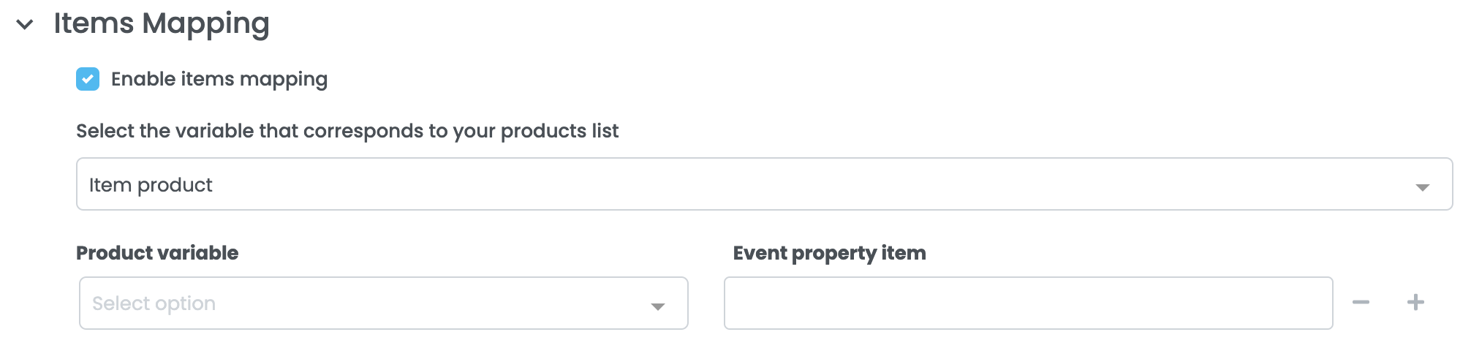Click the 'Event property item' column label
Image resolution: width=1471 pixels, height=351 pixels.
pos(829,253)
